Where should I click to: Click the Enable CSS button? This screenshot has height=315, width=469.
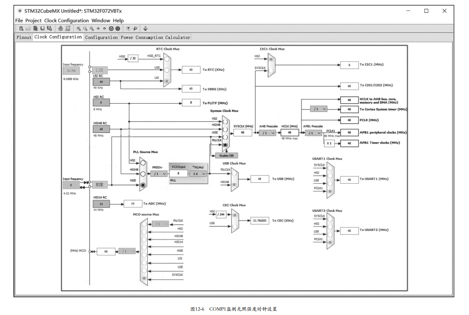pos(227,156)
